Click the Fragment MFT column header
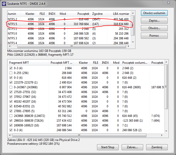176x155 pixels. point(28,62)
